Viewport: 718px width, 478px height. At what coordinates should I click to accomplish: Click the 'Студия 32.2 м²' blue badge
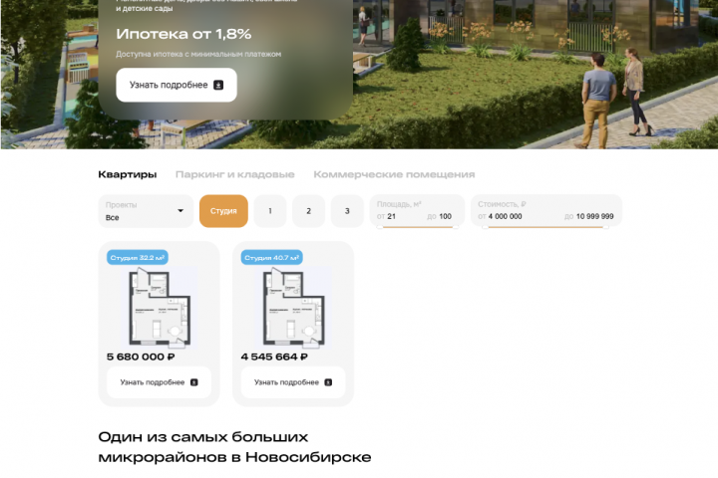(x=138, y=258)
